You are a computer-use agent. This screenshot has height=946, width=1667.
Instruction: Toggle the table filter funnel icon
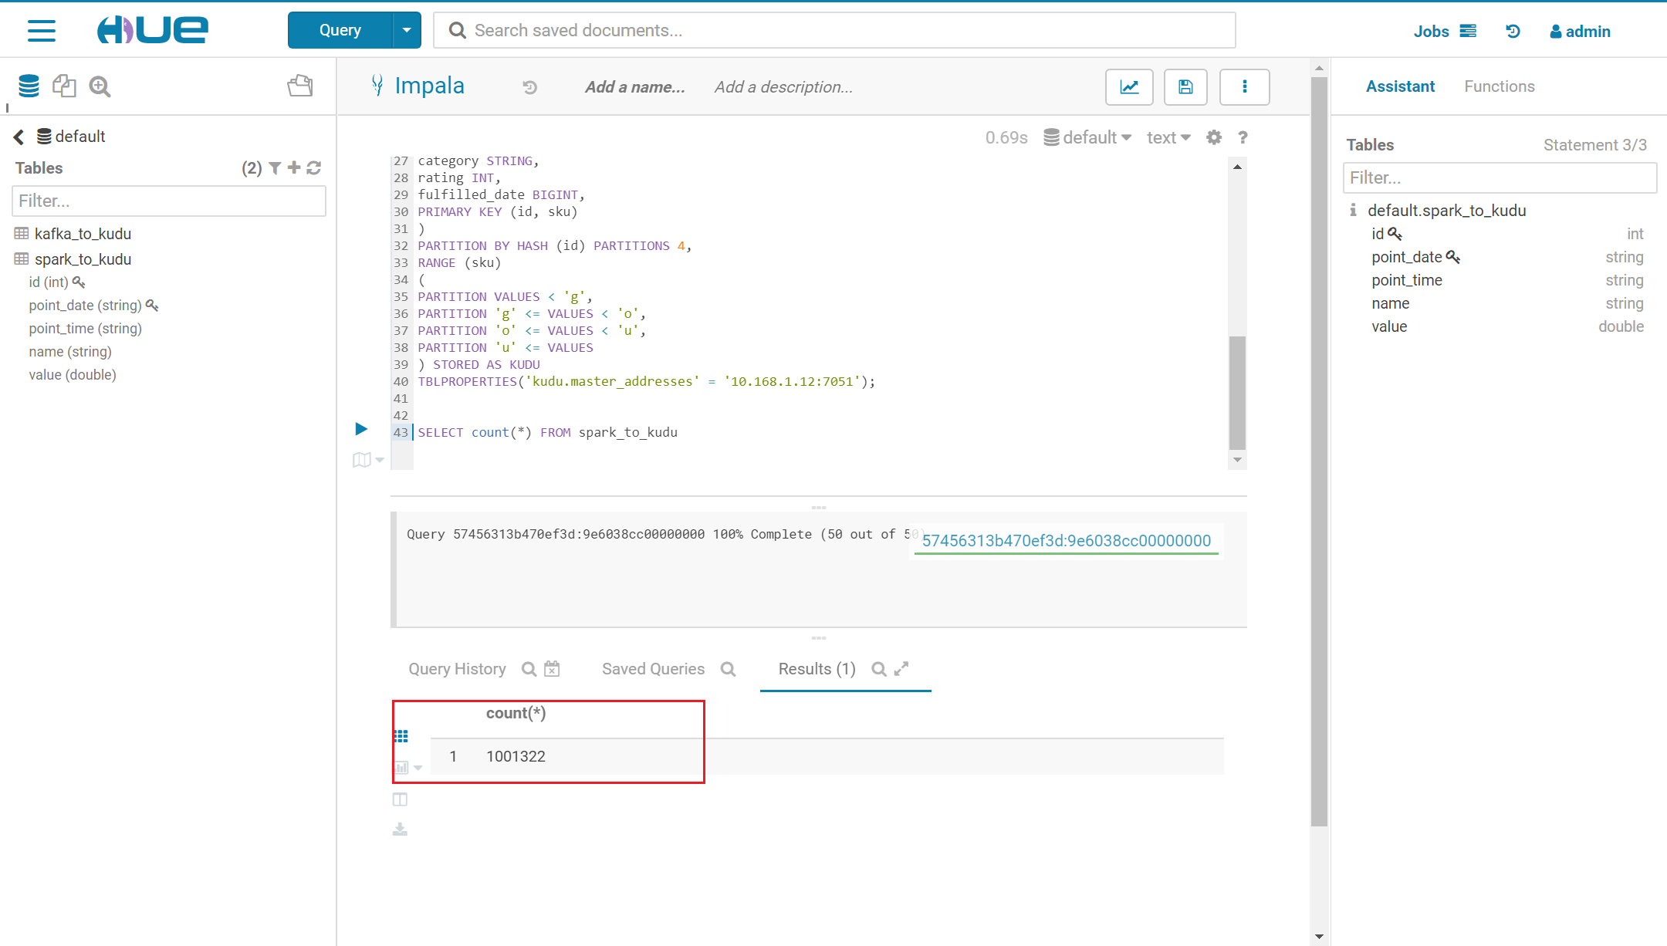click(x=275, y=168)
